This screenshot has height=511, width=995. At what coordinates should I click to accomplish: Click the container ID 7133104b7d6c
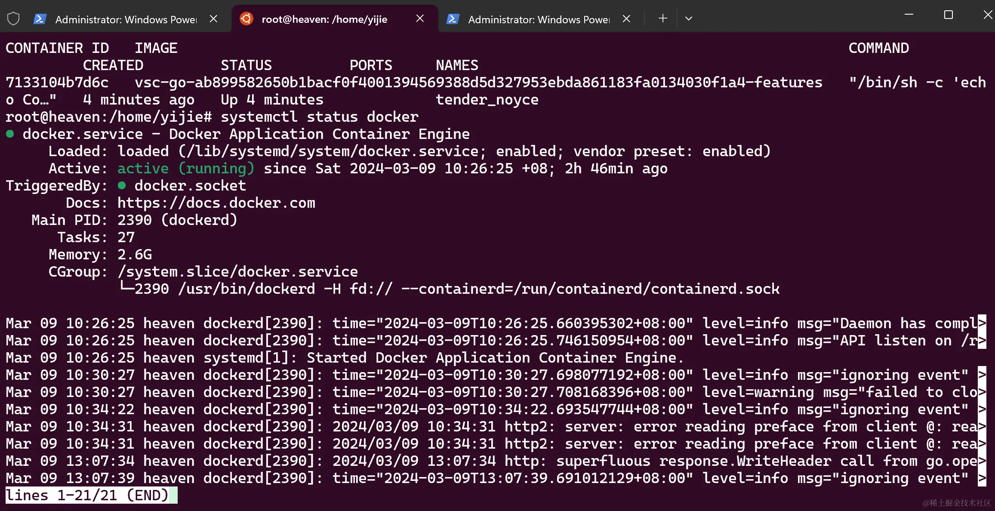click(x=57, y=82)
